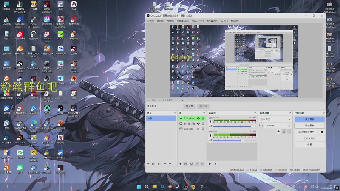340x191 pixels.
Task: Mute the Mic/Aux channel speaker icon
Action: tap(210, 126)
